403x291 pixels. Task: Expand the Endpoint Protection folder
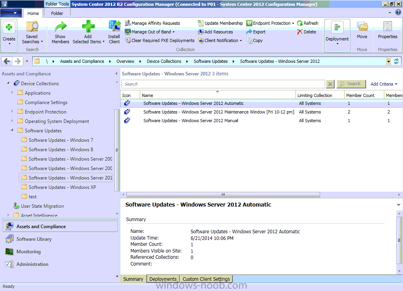pyautogui.click(x=12, y=111)
